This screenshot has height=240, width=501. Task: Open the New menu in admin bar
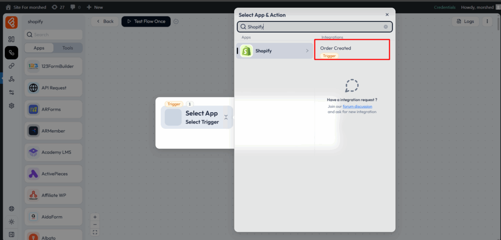pos(95,7)
